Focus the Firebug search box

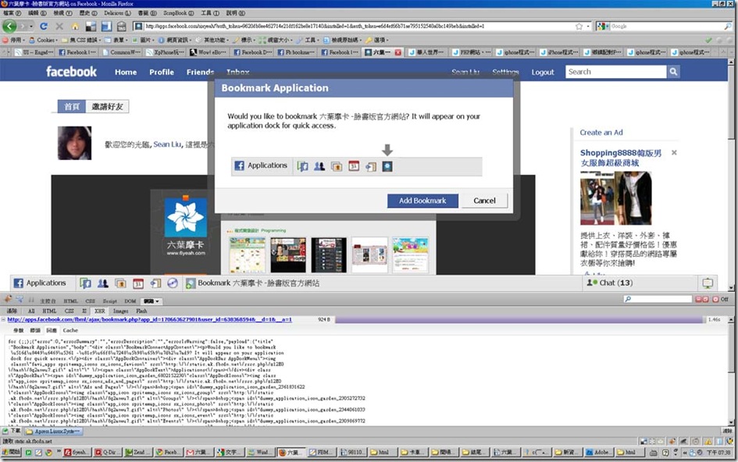coord(658,299)
